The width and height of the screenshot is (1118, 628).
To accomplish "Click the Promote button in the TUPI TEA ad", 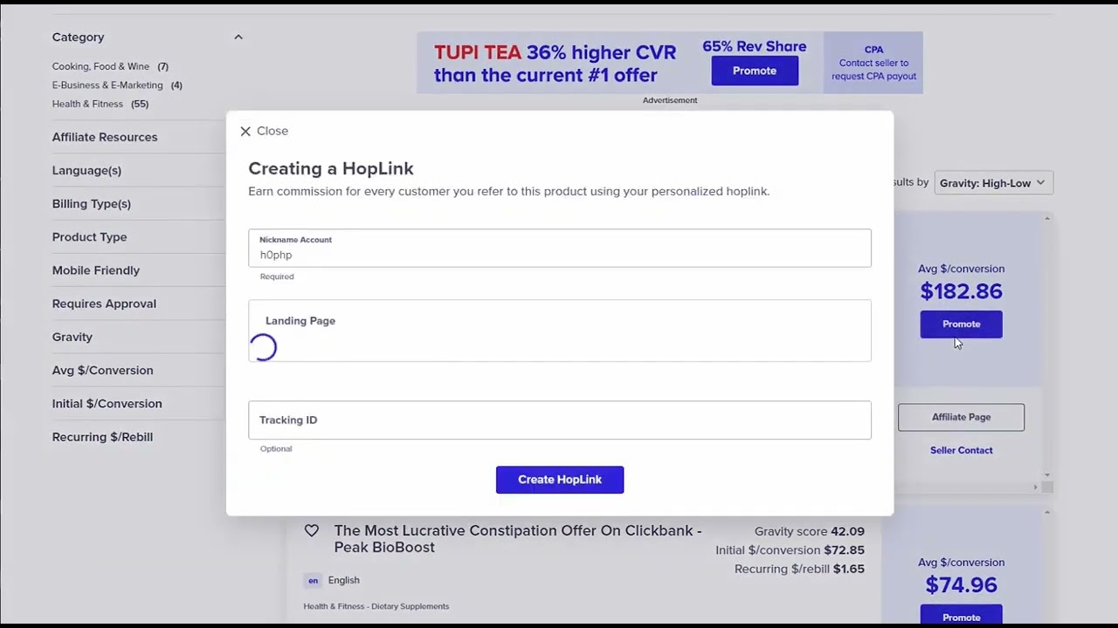I will pyautogui.click(x=755, y=71).
